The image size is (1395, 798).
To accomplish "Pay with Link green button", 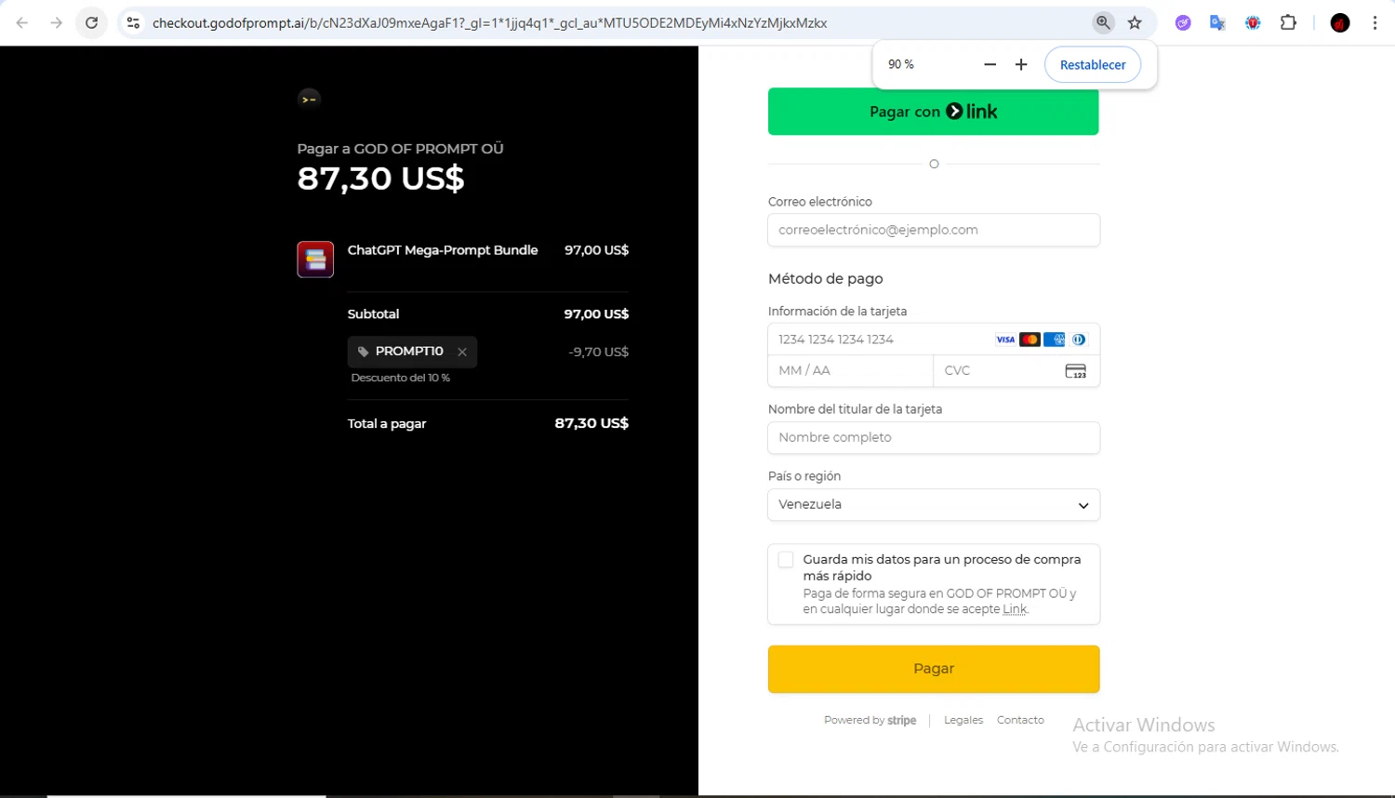I will pos(933,112).
